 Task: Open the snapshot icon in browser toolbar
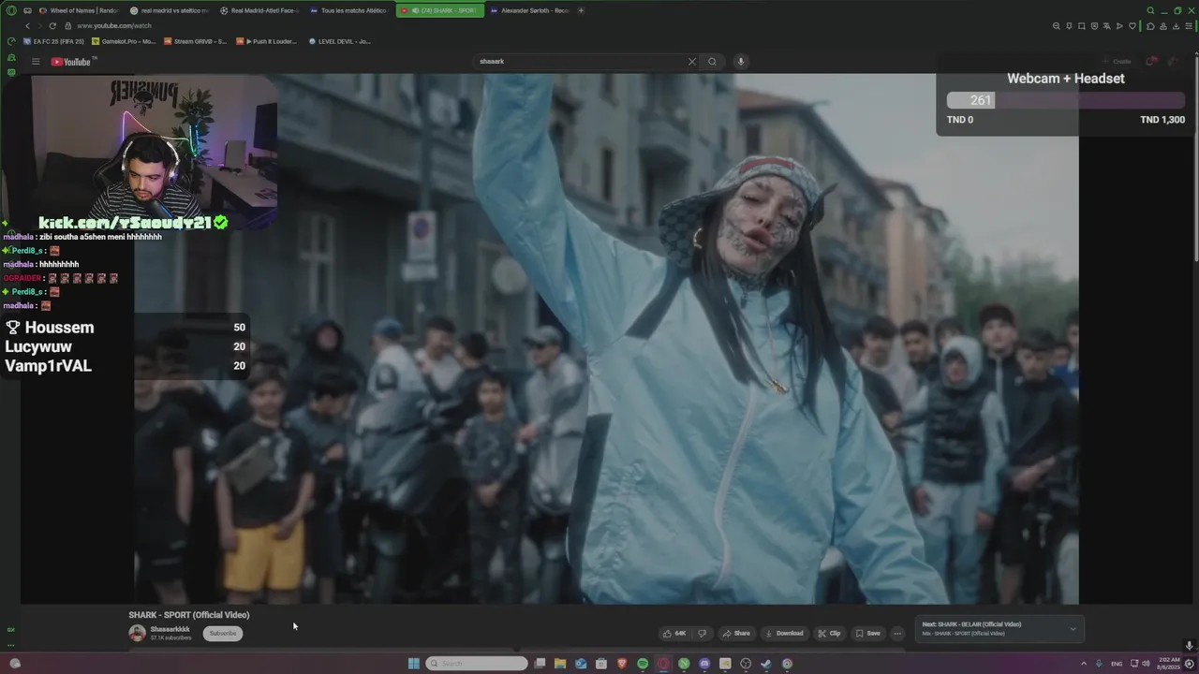[x=1082, y=26]
